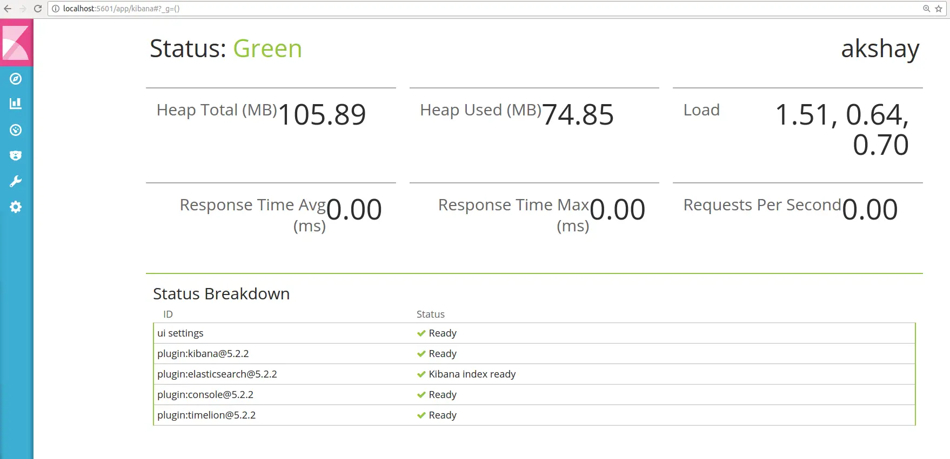Bookmark this page with the star icon

click(939, 9)
